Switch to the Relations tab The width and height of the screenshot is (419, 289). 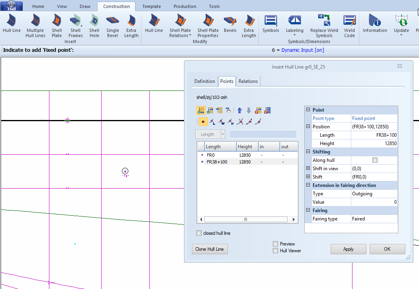pyautogui.click(x=248, y=81)
